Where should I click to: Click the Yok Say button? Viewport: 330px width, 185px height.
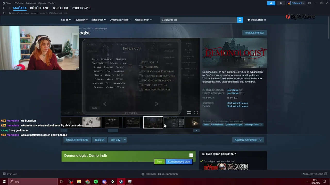115,140
